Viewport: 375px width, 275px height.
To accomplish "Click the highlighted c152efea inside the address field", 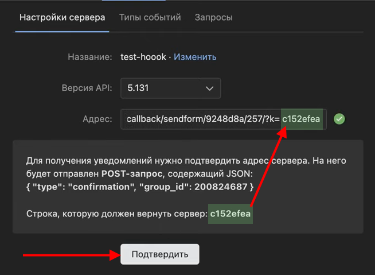I will (301, 119).
